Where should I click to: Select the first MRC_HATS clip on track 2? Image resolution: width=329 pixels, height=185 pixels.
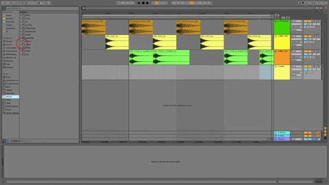tap(117, 42)
